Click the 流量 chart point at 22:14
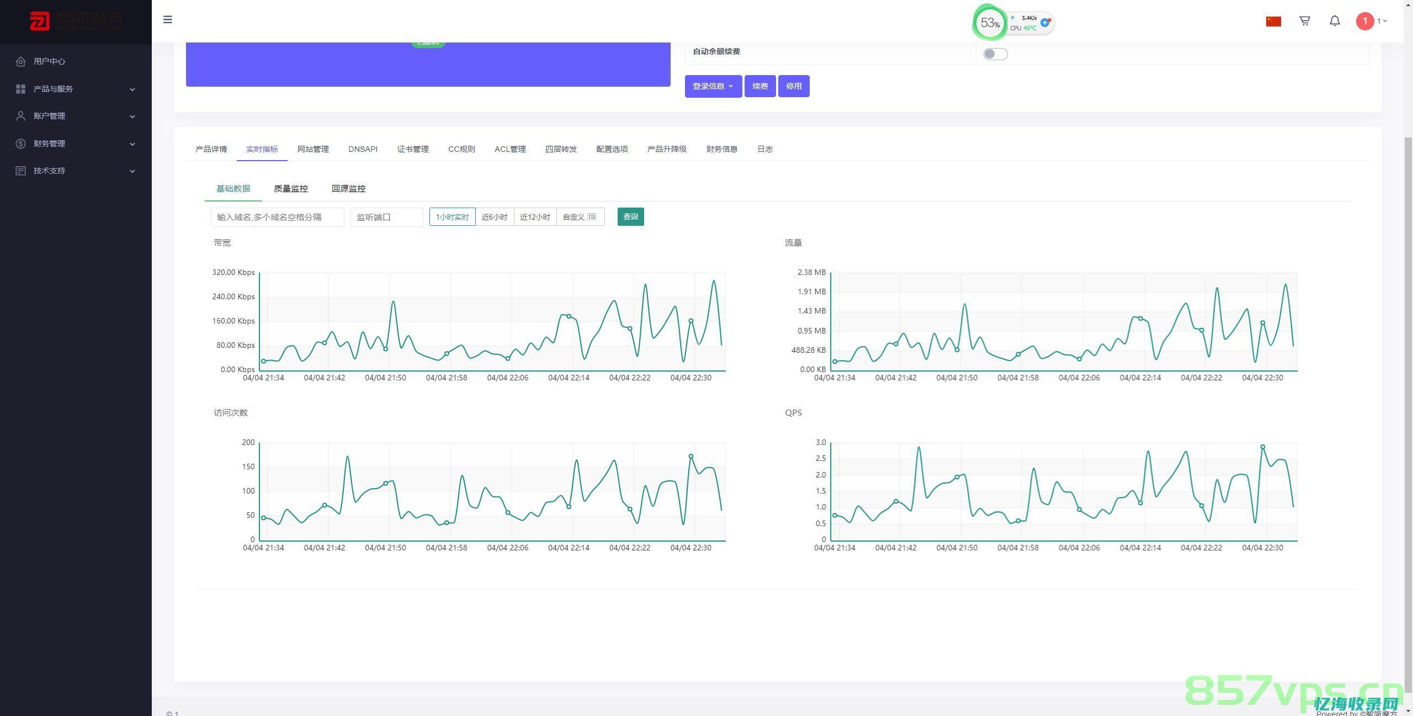 (1140, 319)
